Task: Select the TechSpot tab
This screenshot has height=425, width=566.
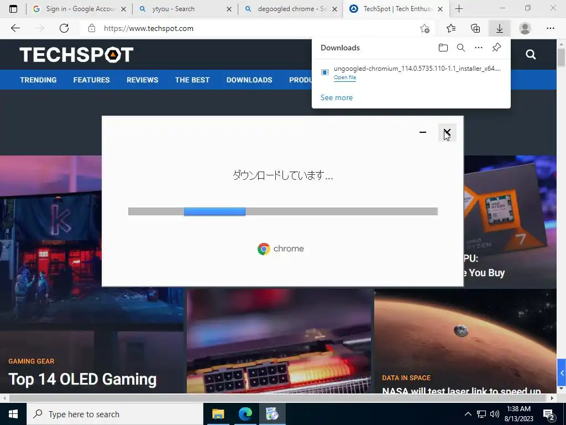Action: 397,9
